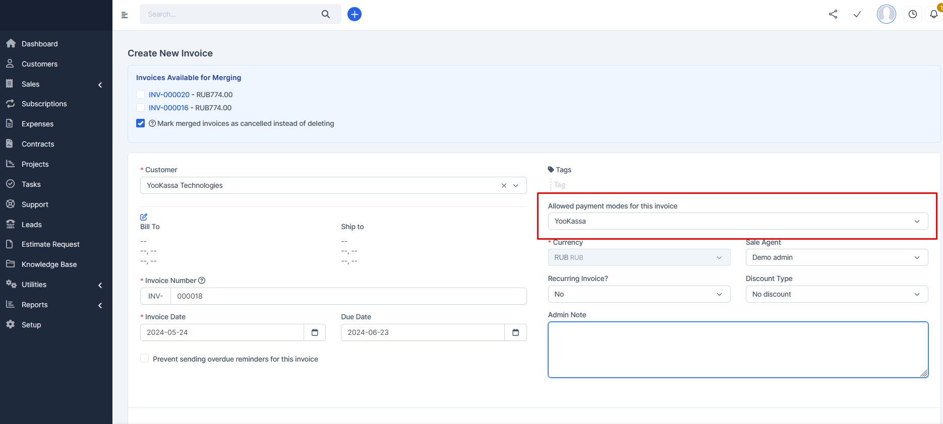Open Knowledge Base menu item

pyautogui.click(x=49, y=264)
